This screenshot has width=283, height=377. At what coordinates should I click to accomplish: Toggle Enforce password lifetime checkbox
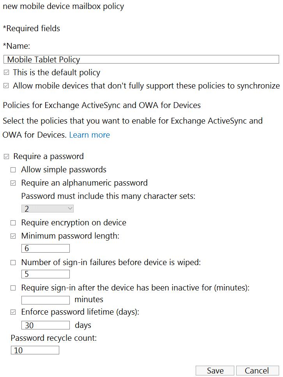(13, 312)
